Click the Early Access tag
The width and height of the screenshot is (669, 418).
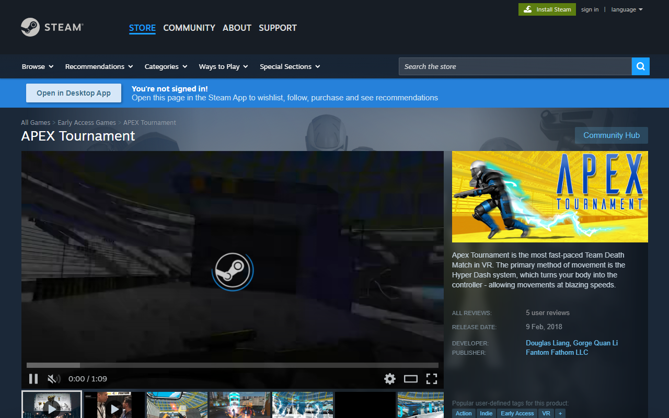517,413
